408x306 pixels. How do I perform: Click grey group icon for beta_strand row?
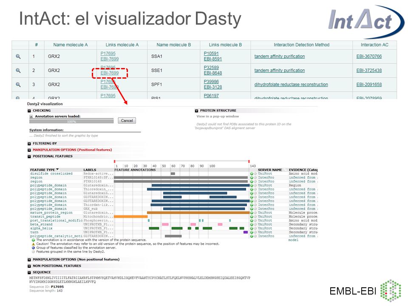coord(255,224)
